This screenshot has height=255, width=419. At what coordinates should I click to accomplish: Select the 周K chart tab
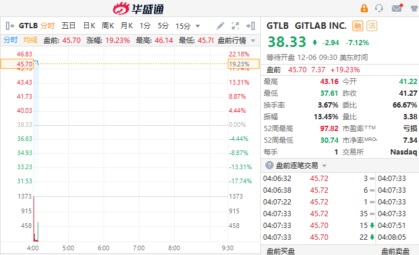click(x=108, y=26)
